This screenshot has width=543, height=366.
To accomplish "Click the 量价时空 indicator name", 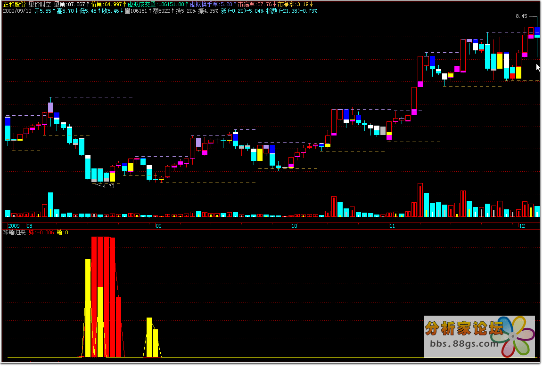I will click(41, 4).
